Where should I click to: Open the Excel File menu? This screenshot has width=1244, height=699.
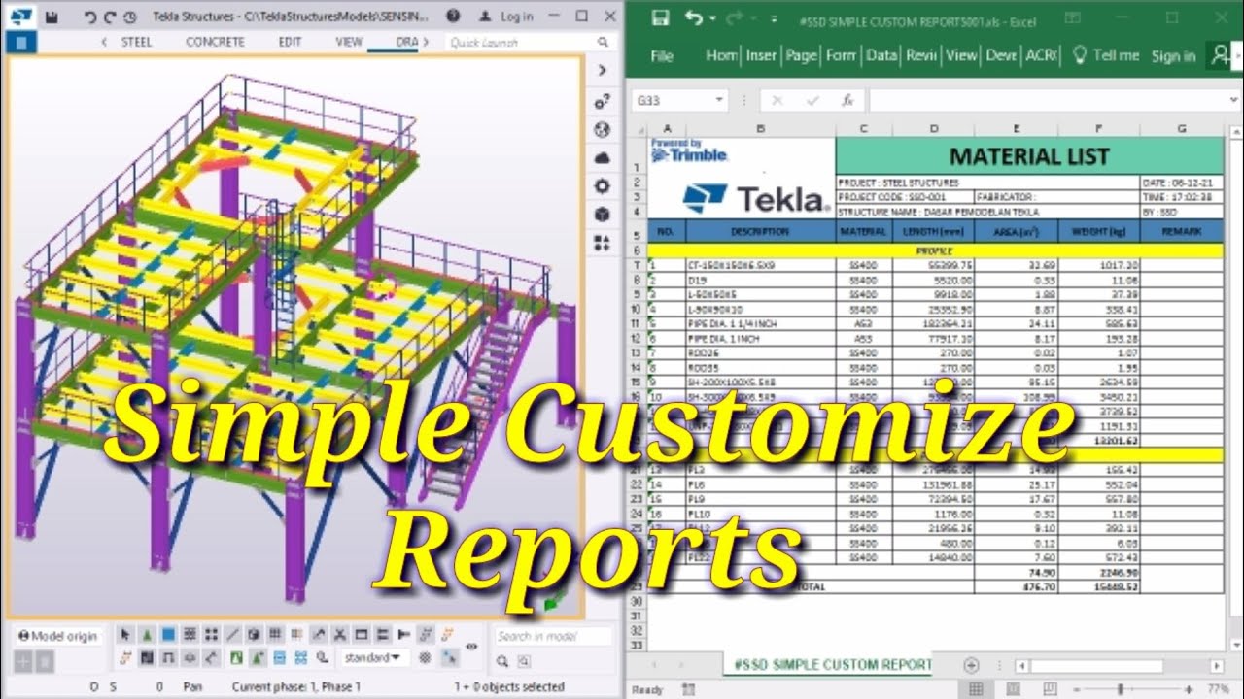coord(662,55)
